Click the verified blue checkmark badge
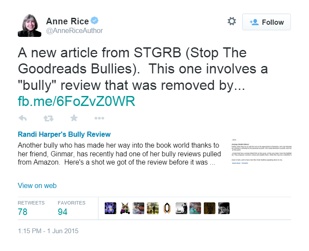The image size is (309, 251). click(95, 20)
